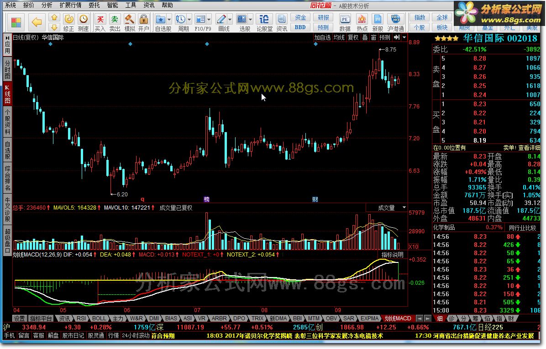Expand the 画线 dropdown arrow
The image size is (546, 349).
[x=230, y=20]
